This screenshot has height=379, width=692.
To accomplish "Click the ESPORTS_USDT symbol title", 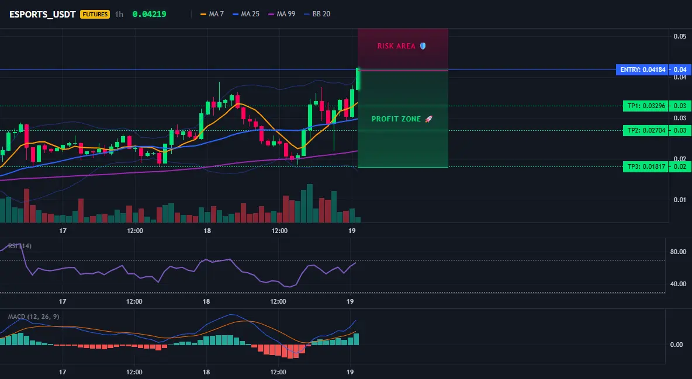I will tap(42, 14).
